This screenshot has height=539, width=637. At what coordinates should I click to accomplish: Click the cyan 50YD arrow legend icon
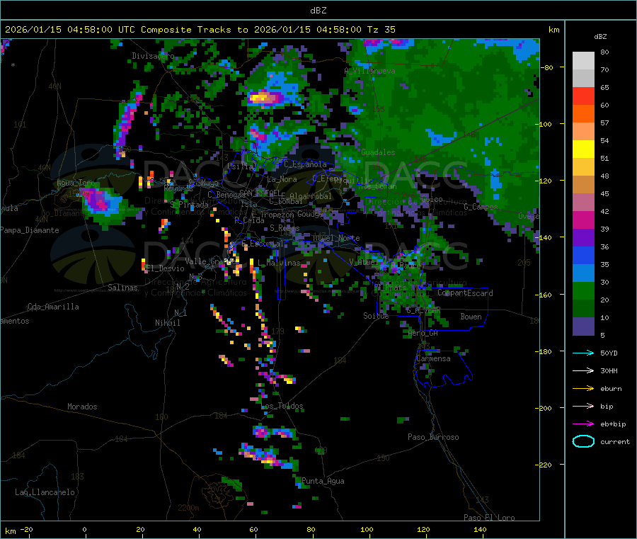583,353
